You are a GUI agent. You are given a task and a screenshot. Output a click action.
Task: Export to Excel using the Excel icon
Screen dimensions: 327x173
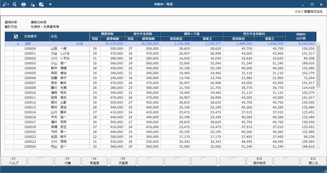pyautogui.click(x=41, y=4)
